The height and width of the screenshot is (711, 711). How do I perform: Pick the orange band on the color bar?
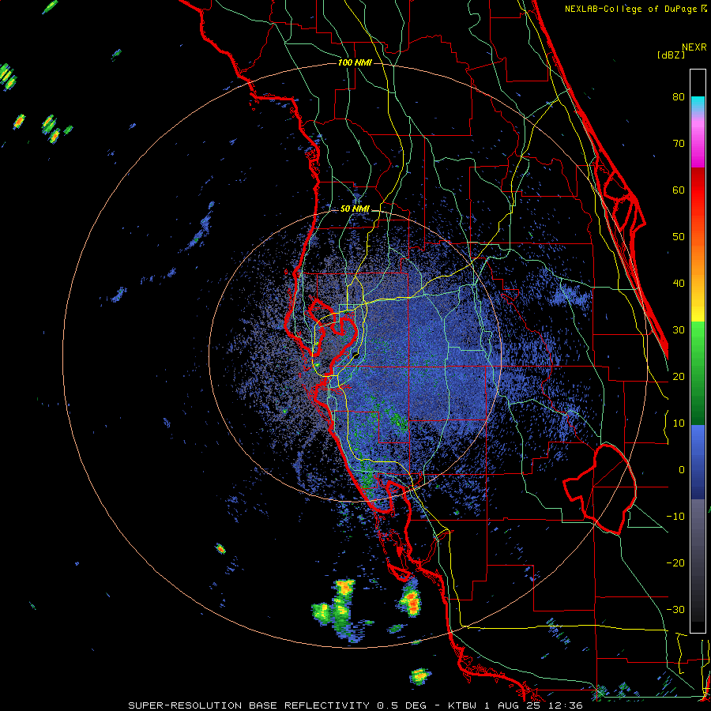click(x=698, y=258)
